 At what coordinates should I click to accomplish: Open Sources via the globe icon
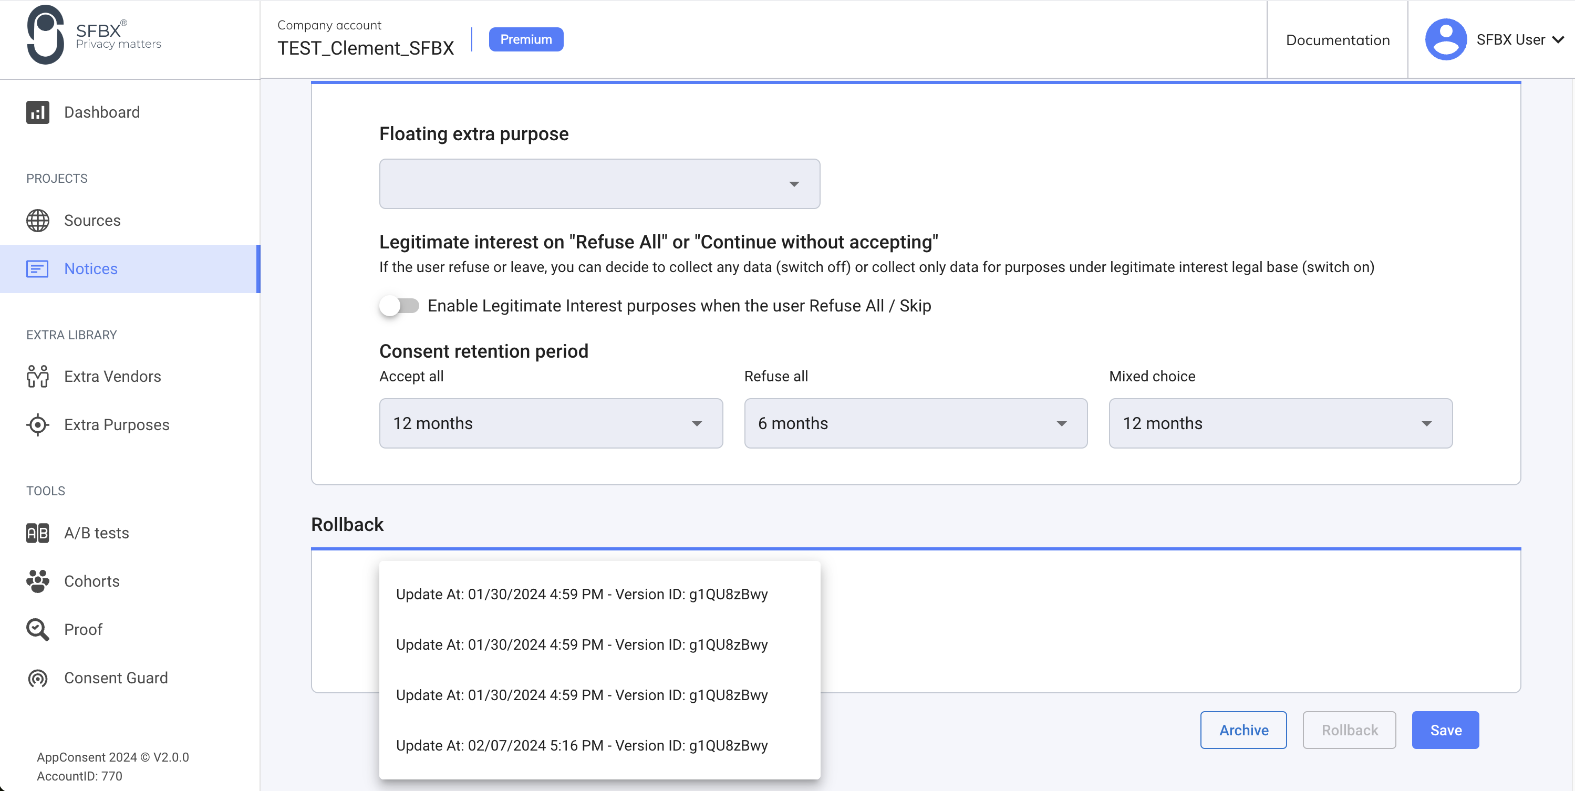point(37,220)
